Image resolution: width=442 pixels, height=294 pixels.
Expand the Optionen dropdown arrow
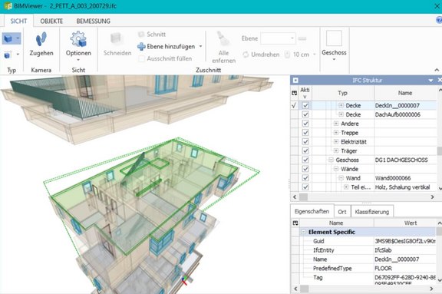click(x=78, y=60)
